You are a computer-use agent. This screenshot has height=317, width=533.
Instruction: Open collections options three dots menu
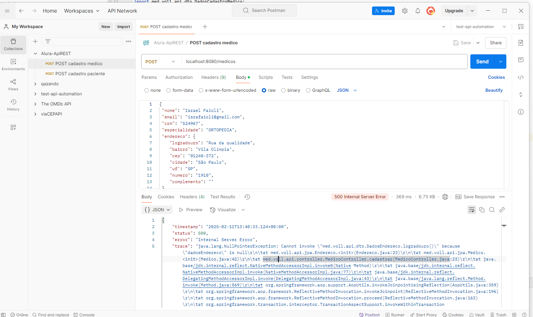click(x=129, y=41)
